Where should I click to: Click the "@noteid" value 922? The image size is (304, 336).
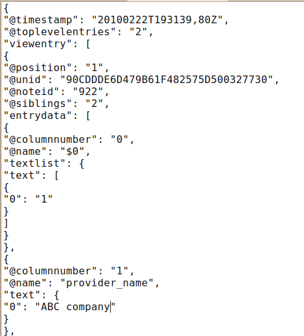tap(88, 92)
